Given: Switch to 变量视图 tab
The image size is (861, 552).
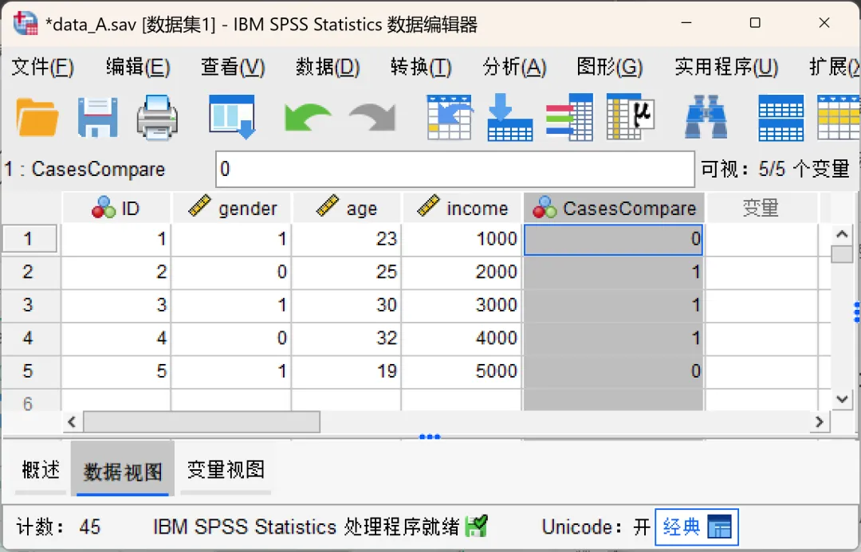Looking at the screenshot, I should 226,470.
